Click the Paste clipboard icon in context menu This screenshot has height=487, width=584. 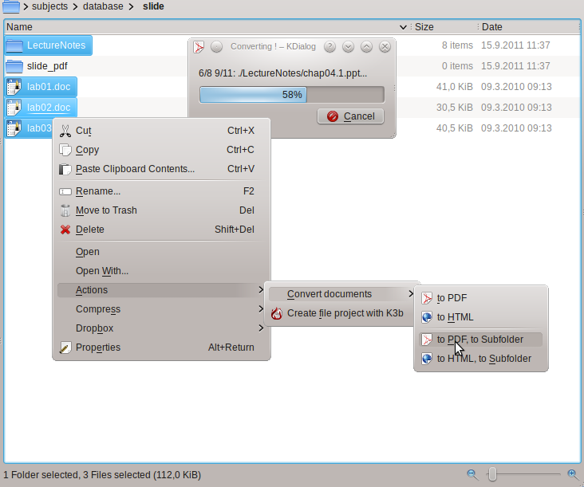point(65,169)
